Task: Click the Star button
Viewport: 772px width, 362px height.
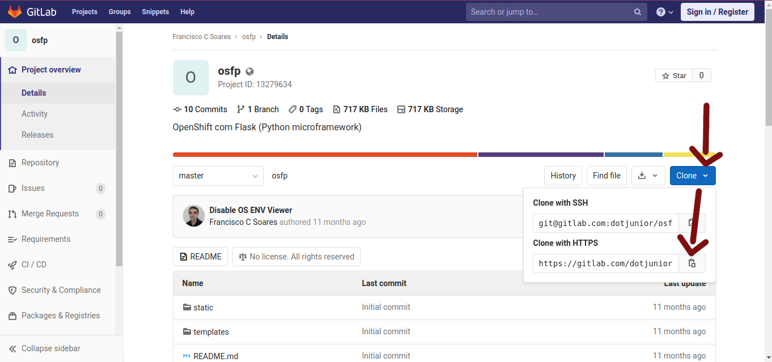Action: click(674, 76)
